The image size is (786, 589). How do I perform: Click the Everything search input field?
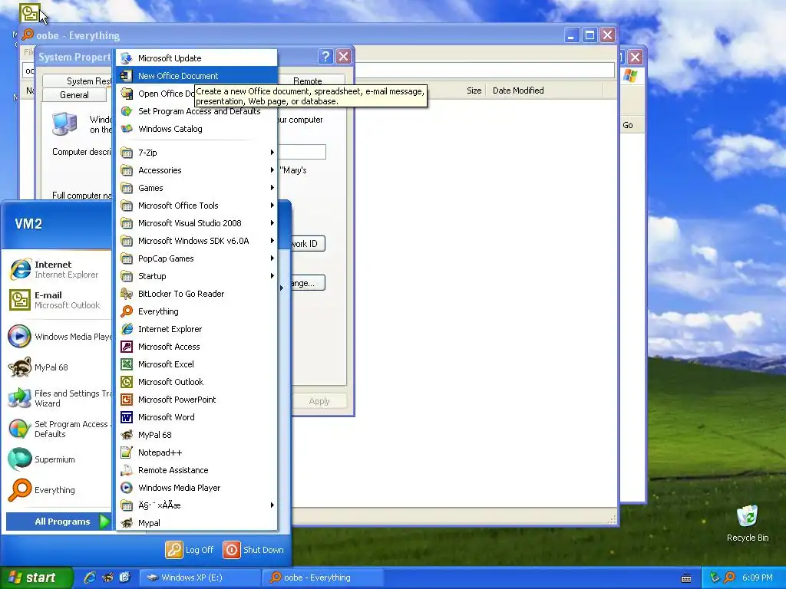point(484,71)
